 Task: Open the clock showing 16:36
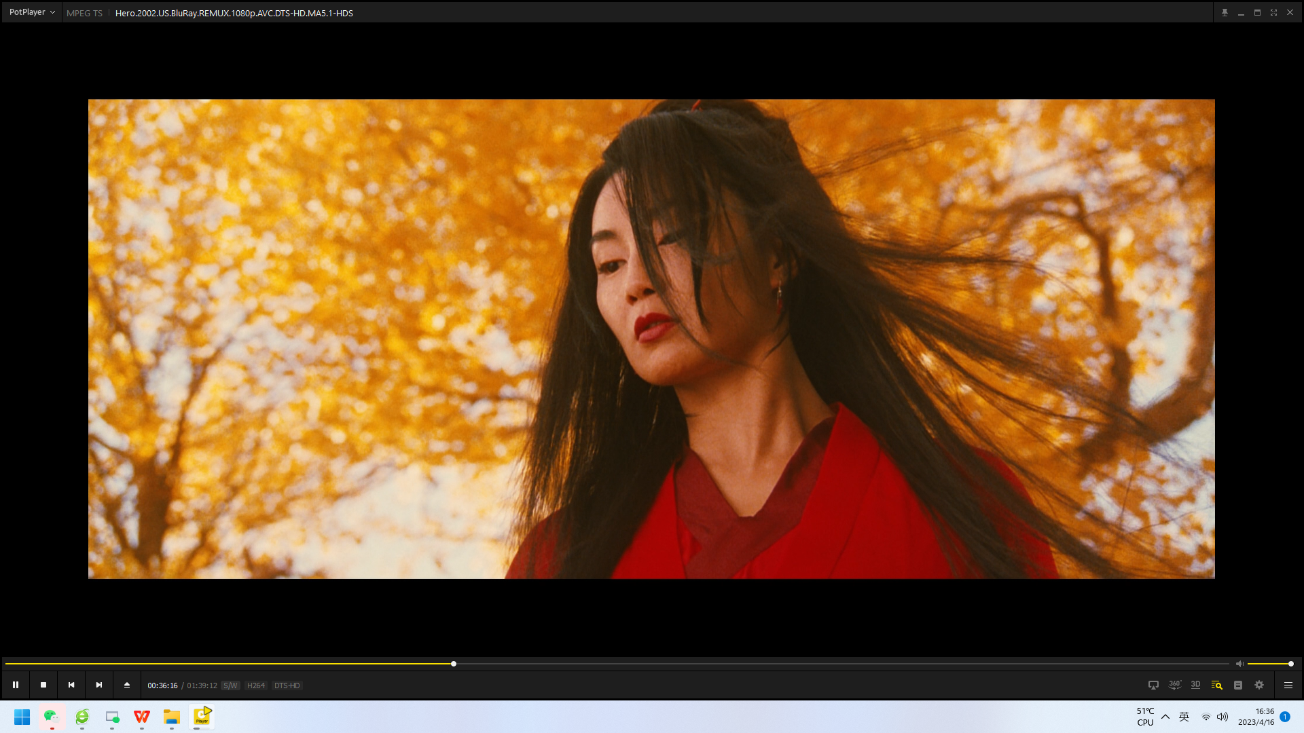[x=1256, y=717]
